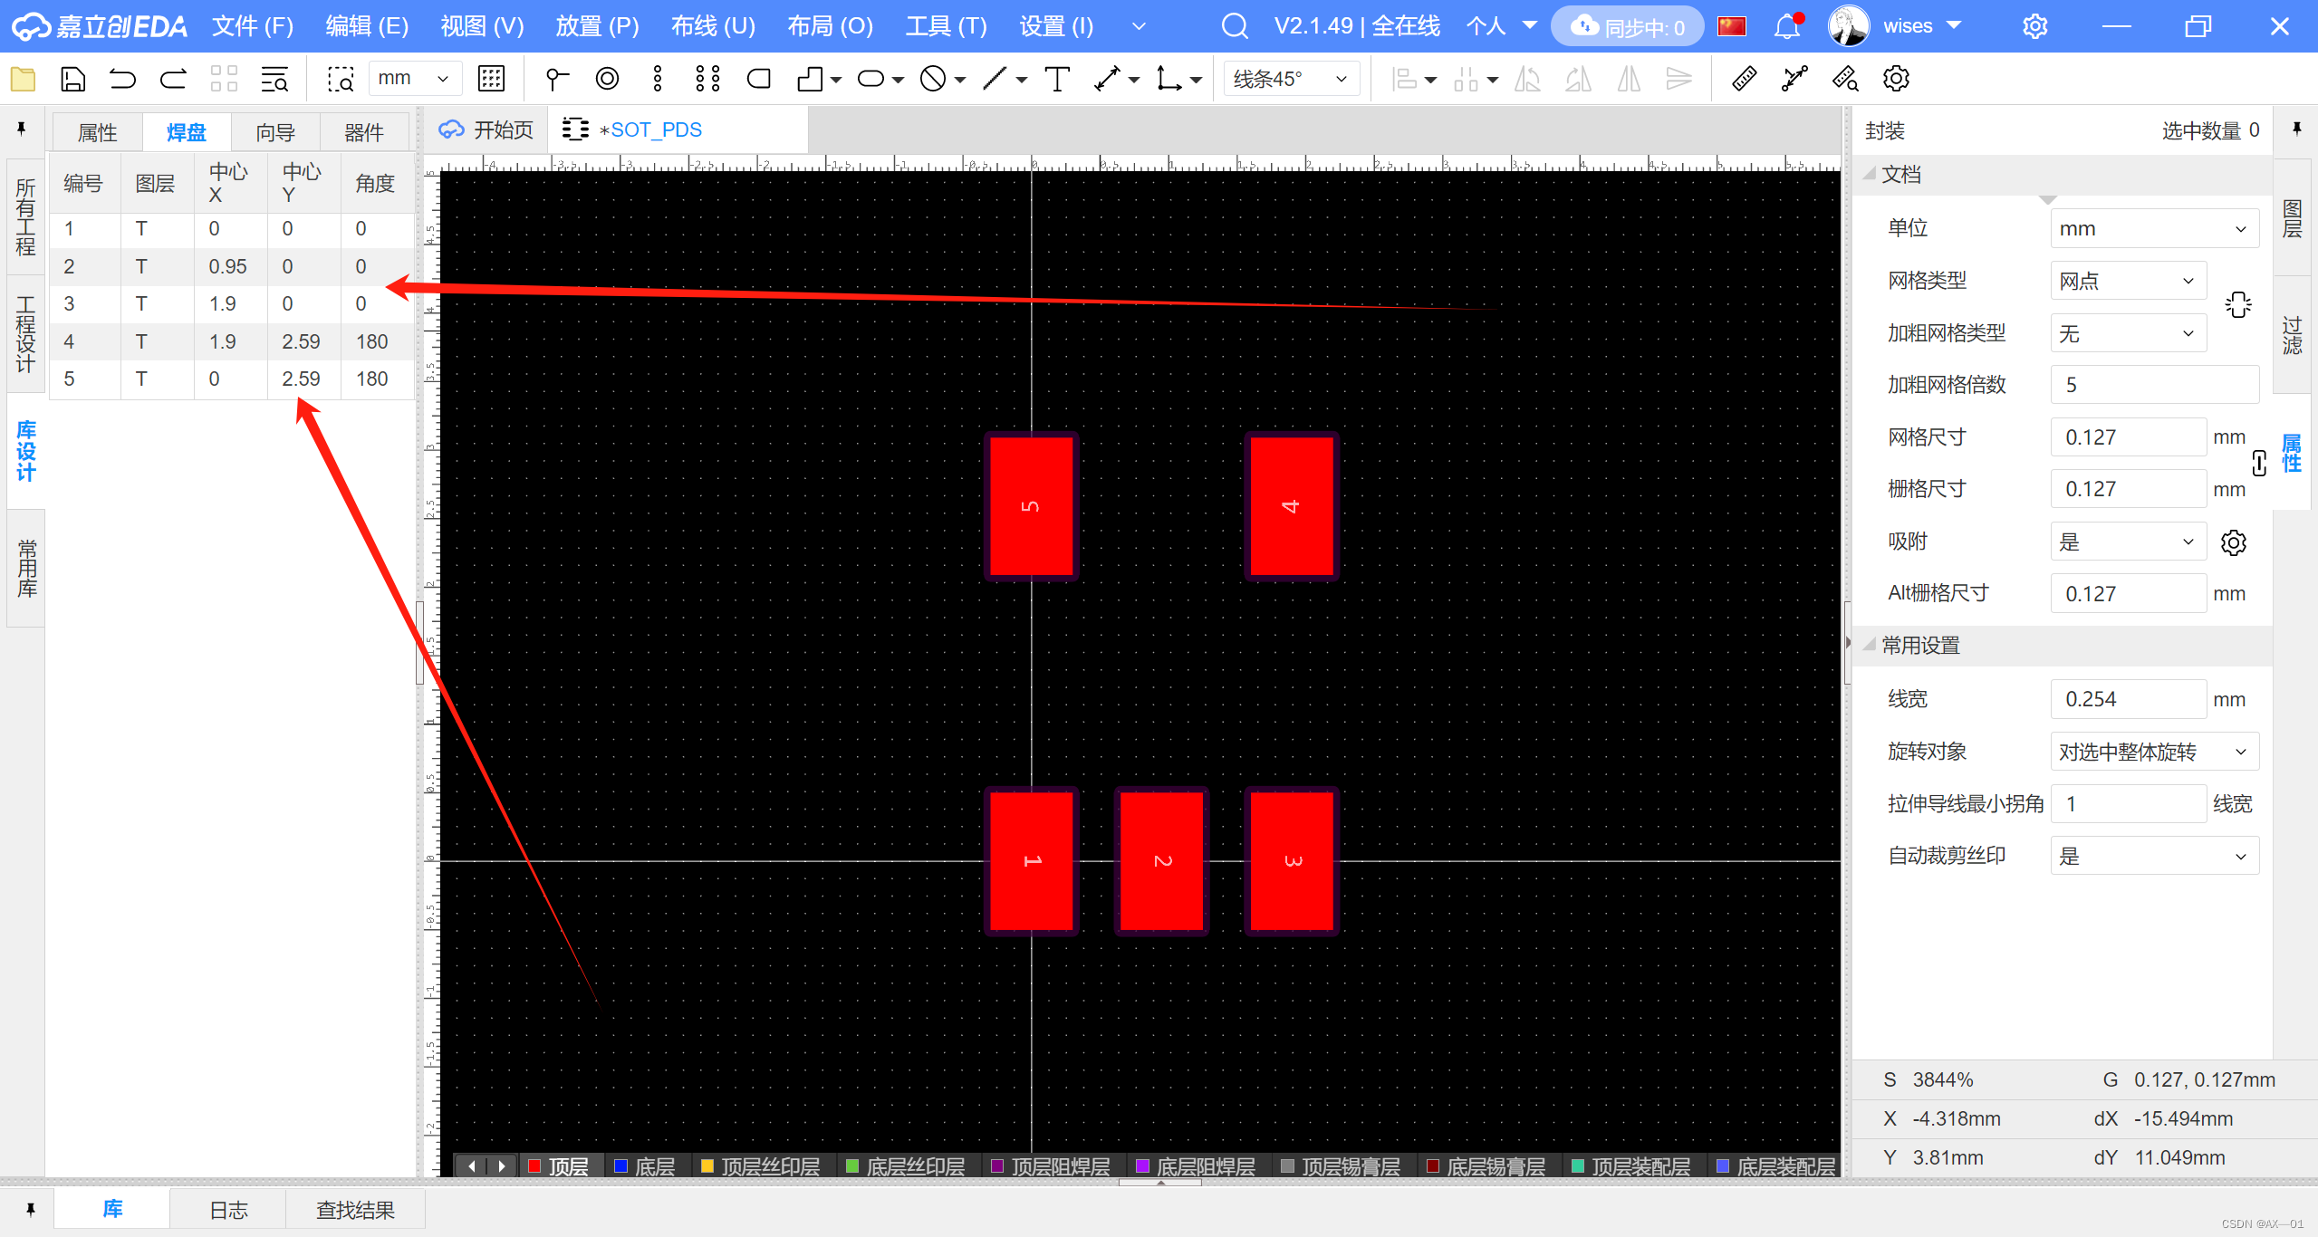
Task: Click the settings gear beside snap option
Action: click(2233, 542)
